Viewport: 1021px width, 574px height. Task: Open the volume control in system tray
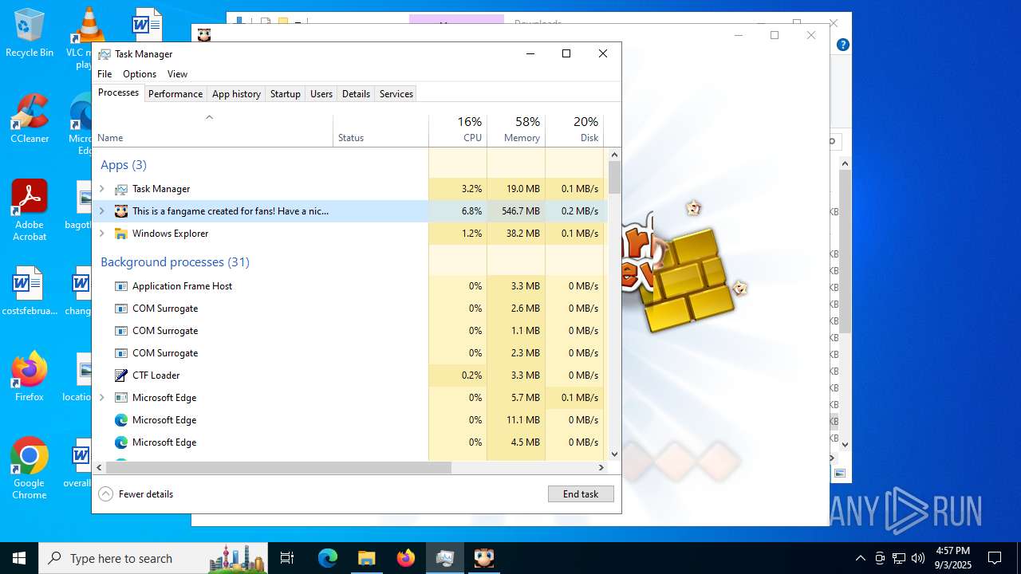(x=918, y=558)
